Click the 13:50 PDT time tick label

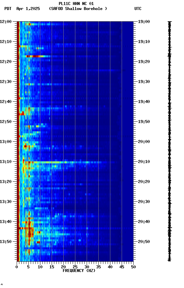pos(6,242)
